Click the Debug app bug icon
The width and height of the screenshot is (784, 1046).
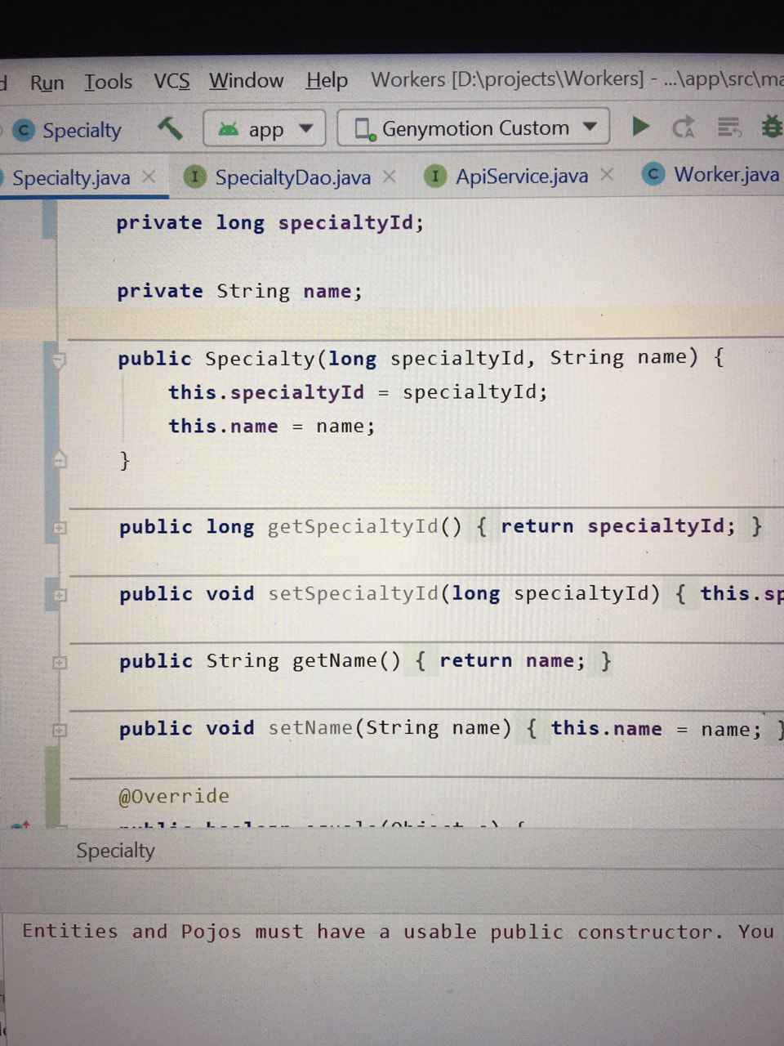point(771,127)
